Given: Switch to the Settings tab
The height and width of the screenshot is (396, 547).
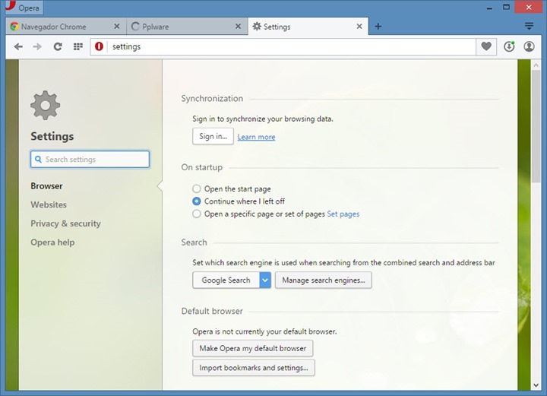Looking at the screenshot, I should [308, 27].
